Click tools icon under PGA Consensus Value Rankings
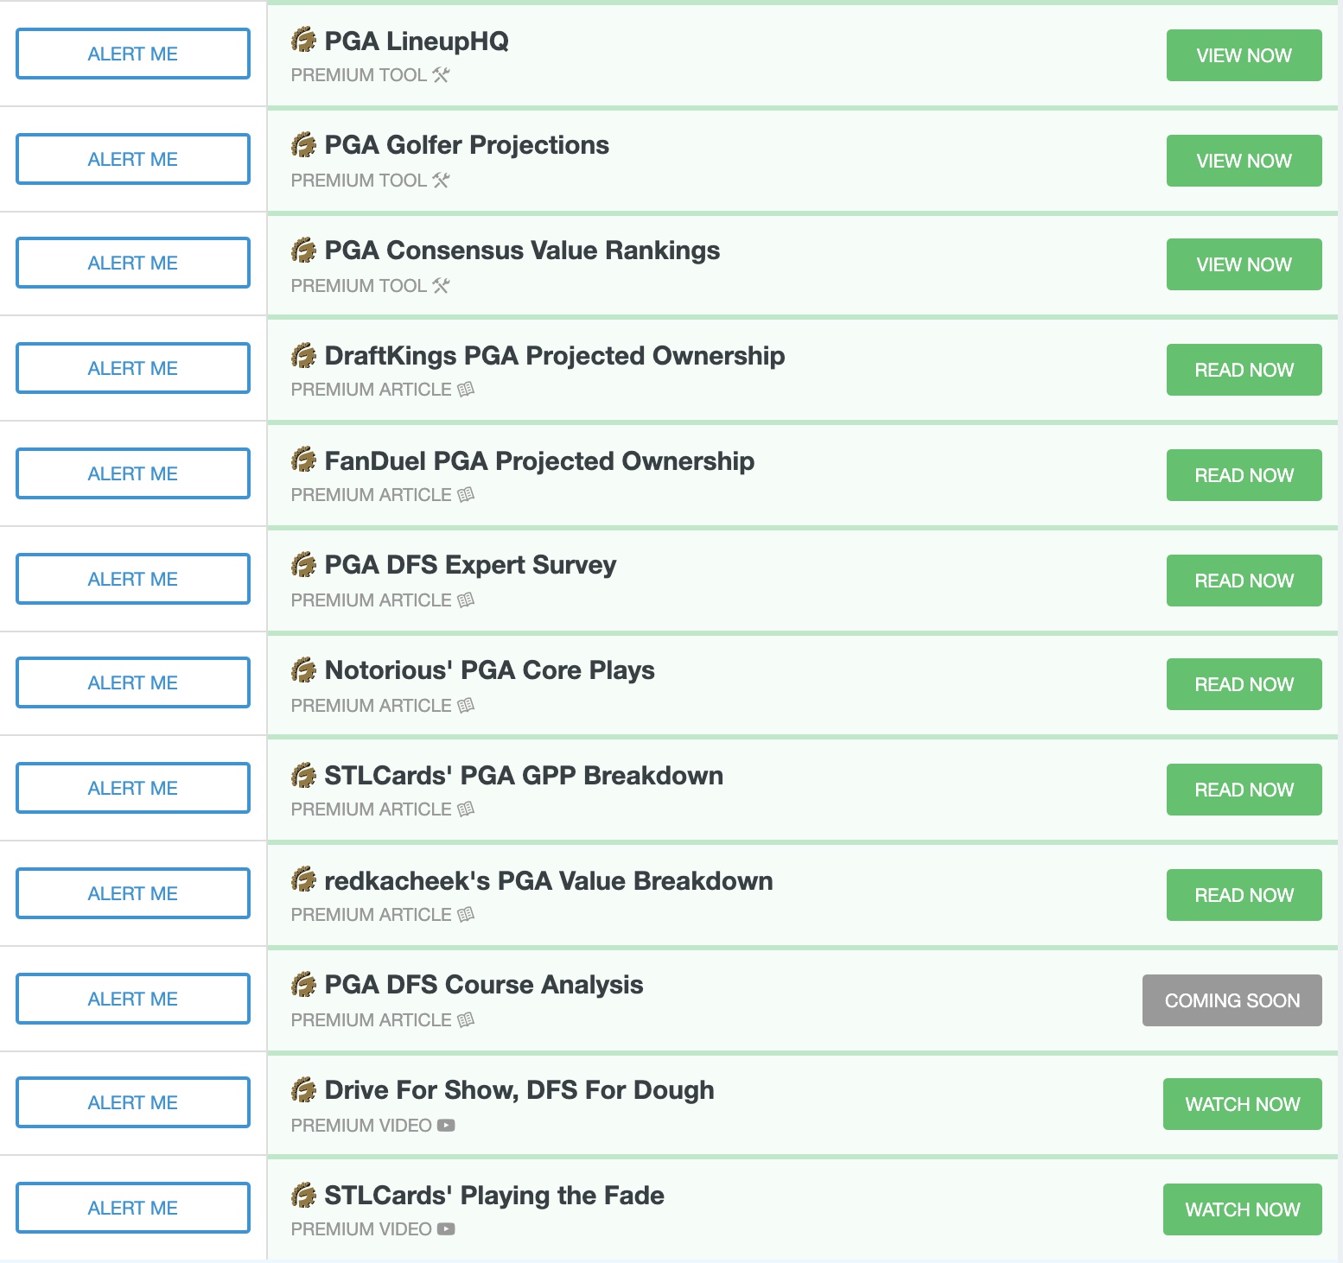Viewport: 1343px width, 1263px height. [442, 286]
